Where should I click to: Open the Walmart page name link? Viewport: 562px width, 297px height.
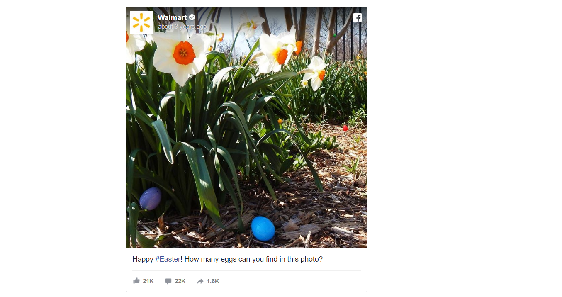(173, 17)
